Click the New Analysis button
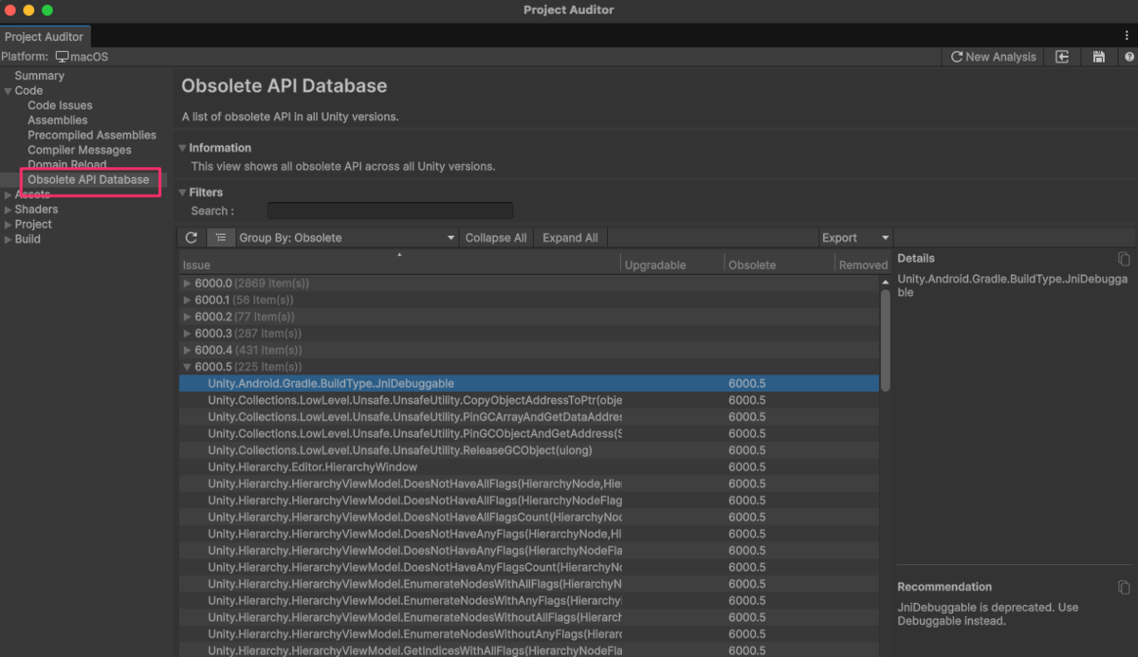Viewport: 1138px width, 657px height. pyautogui.click(x=993, y=57)
